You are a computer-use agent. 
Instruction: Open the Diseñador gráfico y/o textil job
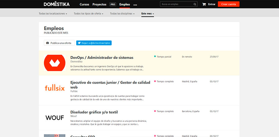point(94,112)
